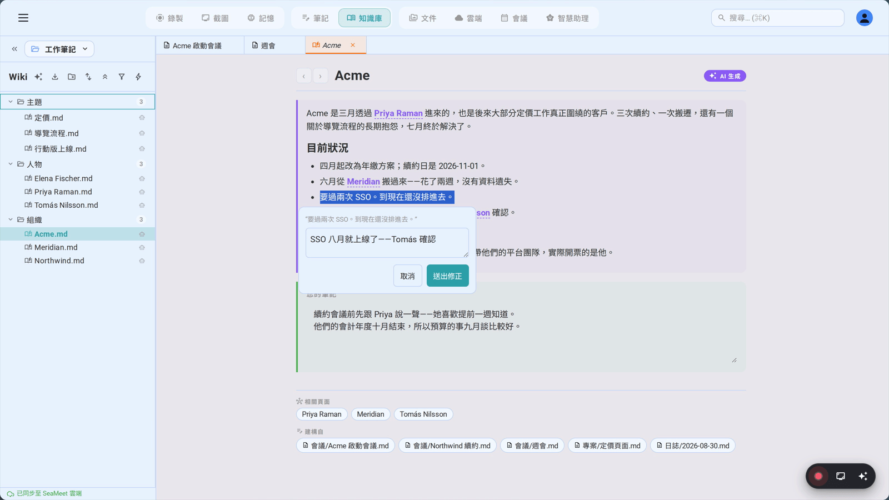889x500 pixels.
Task: Close the Acme tab
Action: (x=353, y=45)
